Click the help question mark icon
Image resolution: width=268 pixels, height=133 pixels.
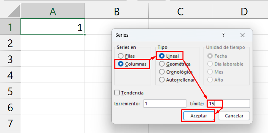pos(223,35)
